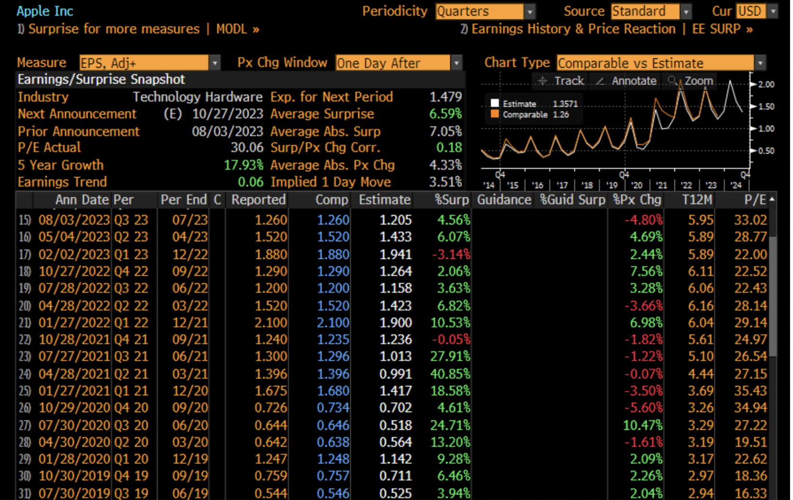Viewport: 793px width, 500px height.
Task: Open the Chart Type selector showing Comparable vs Estimate
Action: point(653,63)
